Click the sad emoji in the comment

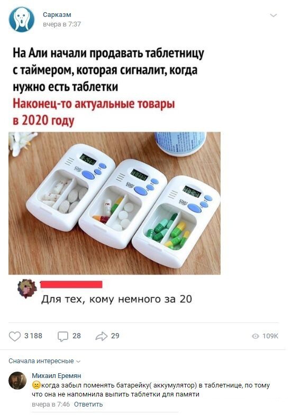pyautogui.click(x=36, y=385)
